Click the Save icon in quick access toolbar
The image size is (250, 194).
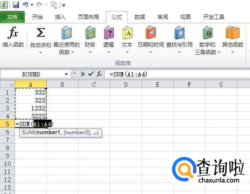pos(16,5)
